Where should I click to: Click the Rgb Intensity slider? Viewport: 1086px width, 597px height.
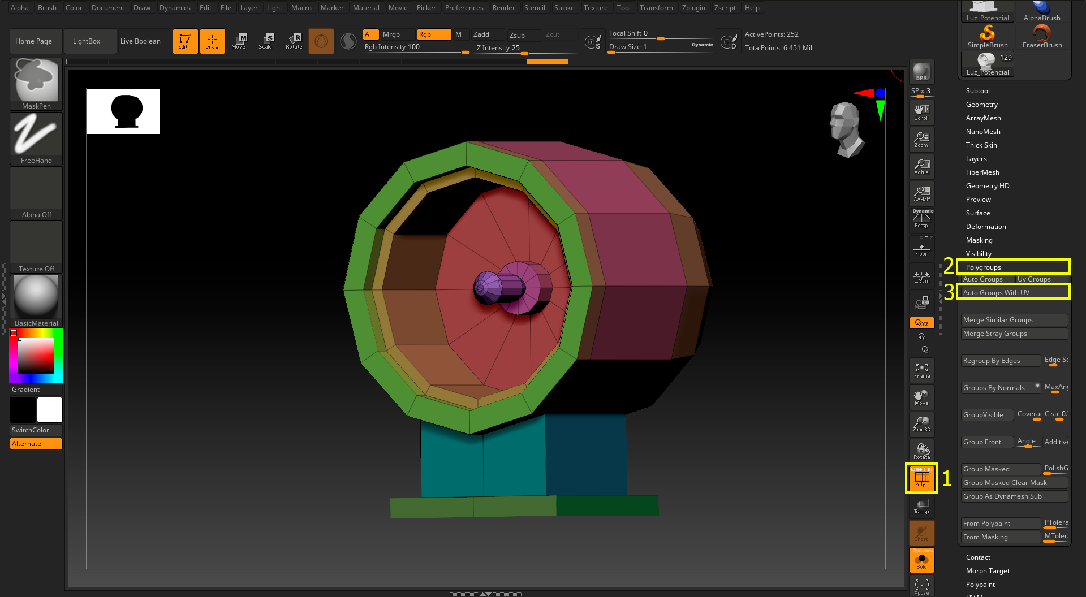click(x=416, y=47)
